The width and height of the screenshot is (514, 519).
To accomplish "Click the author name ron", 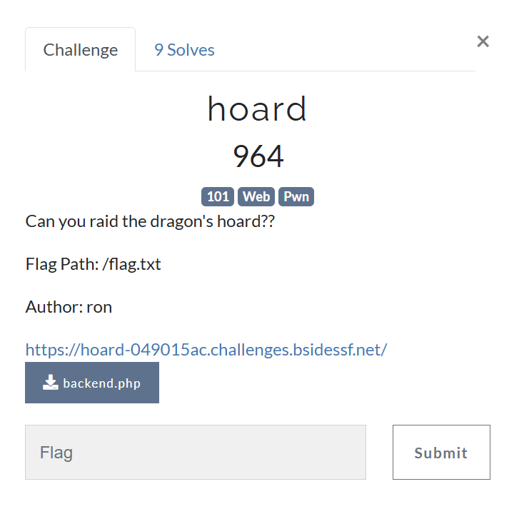I will click(x=99, y=308).
